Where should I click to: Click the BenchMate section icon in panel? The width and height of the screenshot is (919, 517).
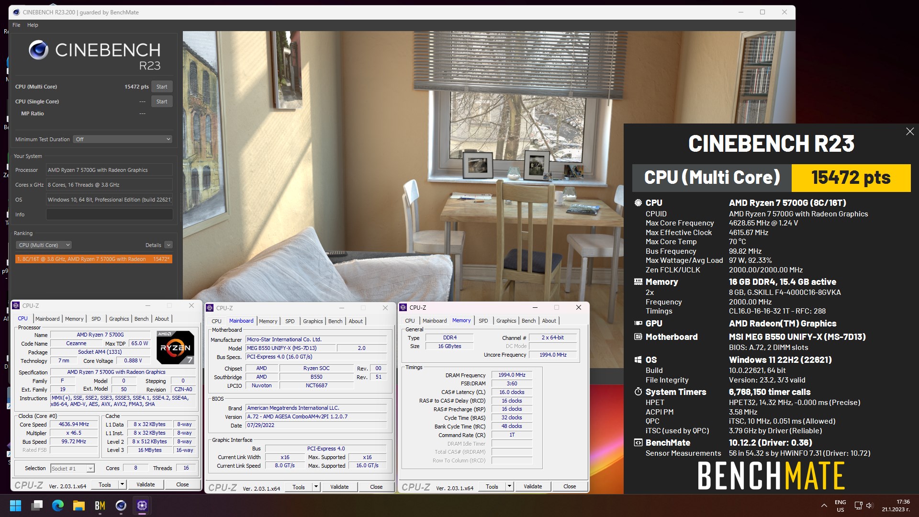click(x=638, y=443)
